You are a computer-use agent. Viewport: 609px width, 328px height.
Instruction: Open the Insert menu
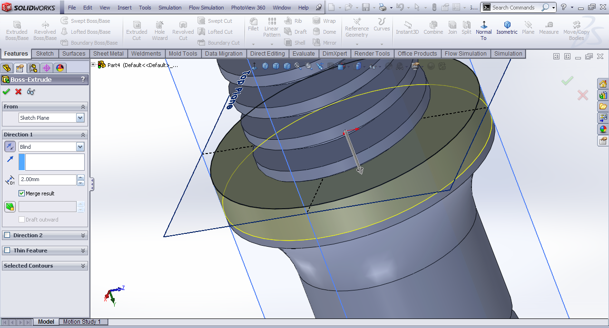(125, 8)
